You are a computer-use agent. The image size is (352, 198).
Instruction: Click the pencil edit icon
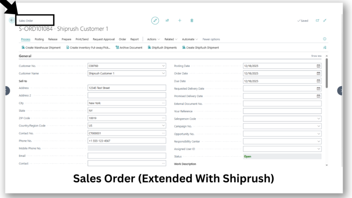coord(155,21)
